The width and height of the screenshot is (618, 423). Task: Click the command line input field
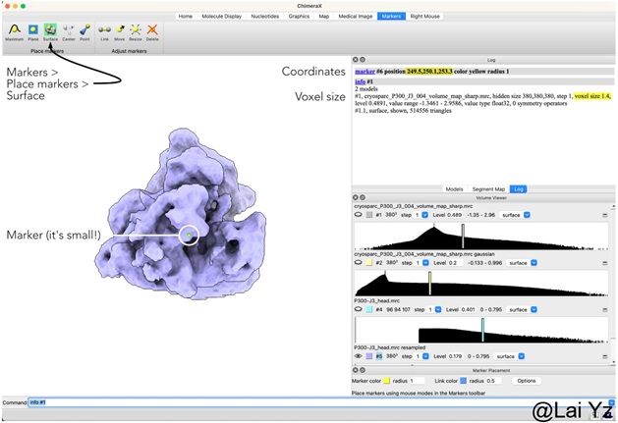[x=317, y=402]
